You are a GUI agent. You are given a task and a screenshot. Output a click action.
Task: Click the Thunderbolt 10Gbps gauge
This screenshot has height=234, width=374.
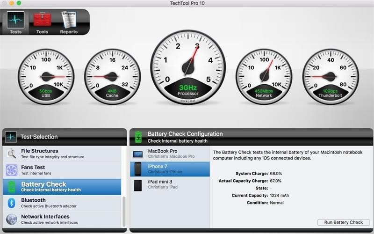point(331,77)
